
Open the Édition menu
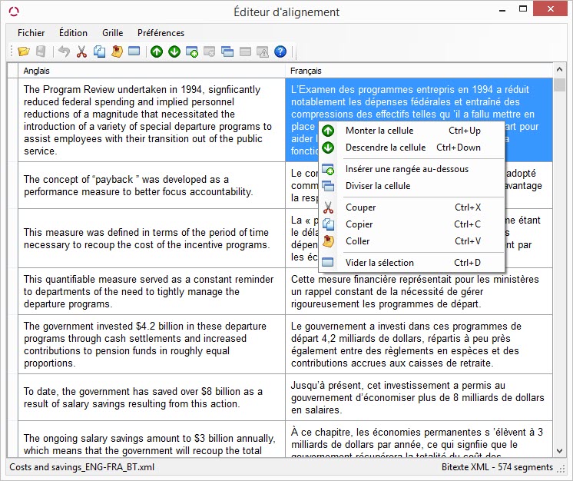coord(73,33)
